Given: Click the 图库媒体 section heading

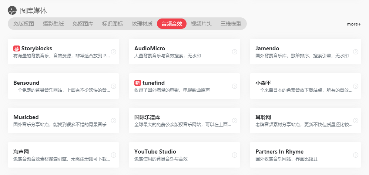Looking at the screenshot, I should pos(33,11).
